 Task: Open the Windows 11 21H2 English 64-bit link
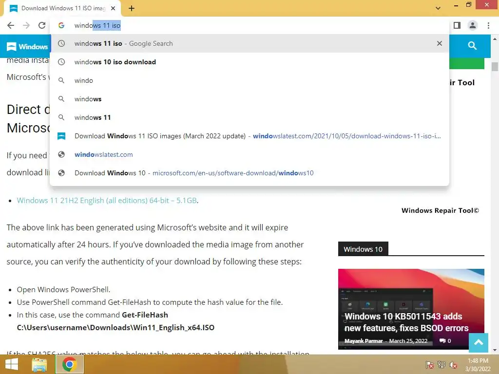pos(107,201)
